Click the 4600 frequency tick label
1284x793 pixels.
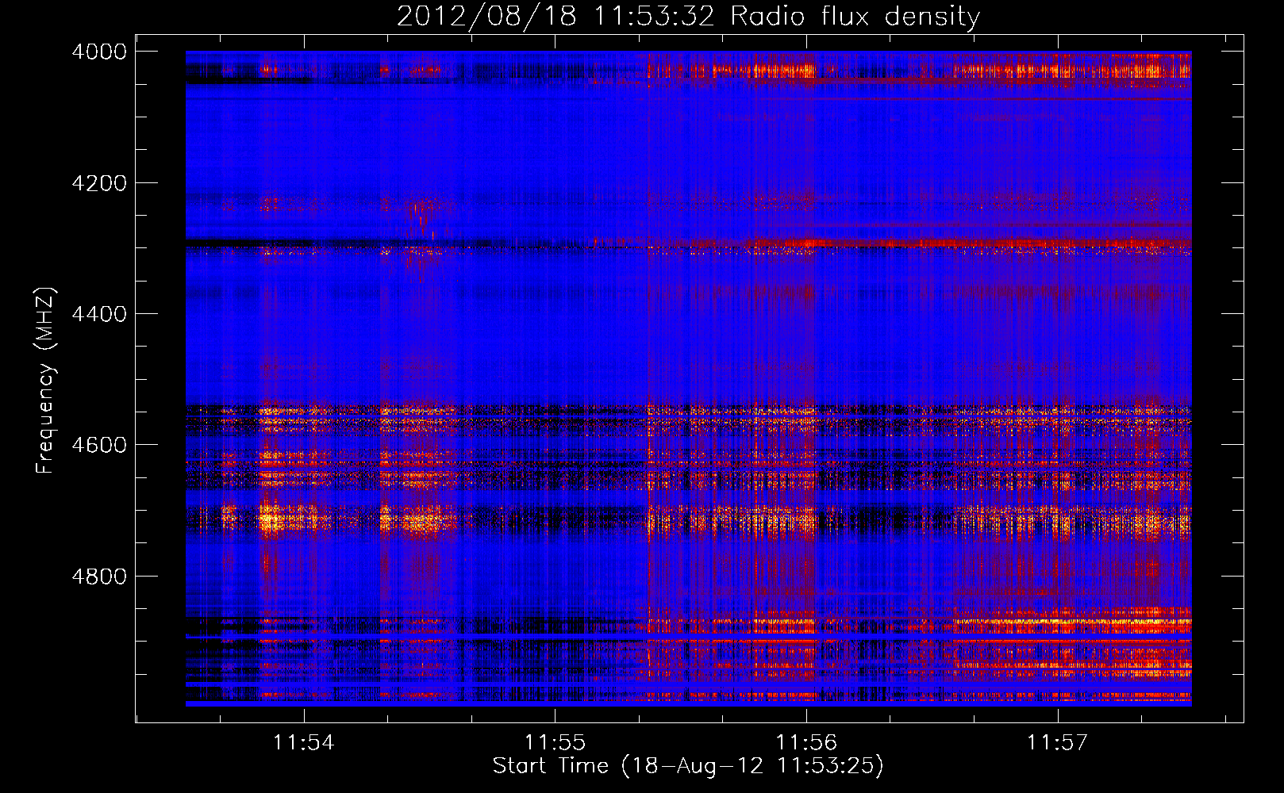pyautogui.click(x=99, y=445)
